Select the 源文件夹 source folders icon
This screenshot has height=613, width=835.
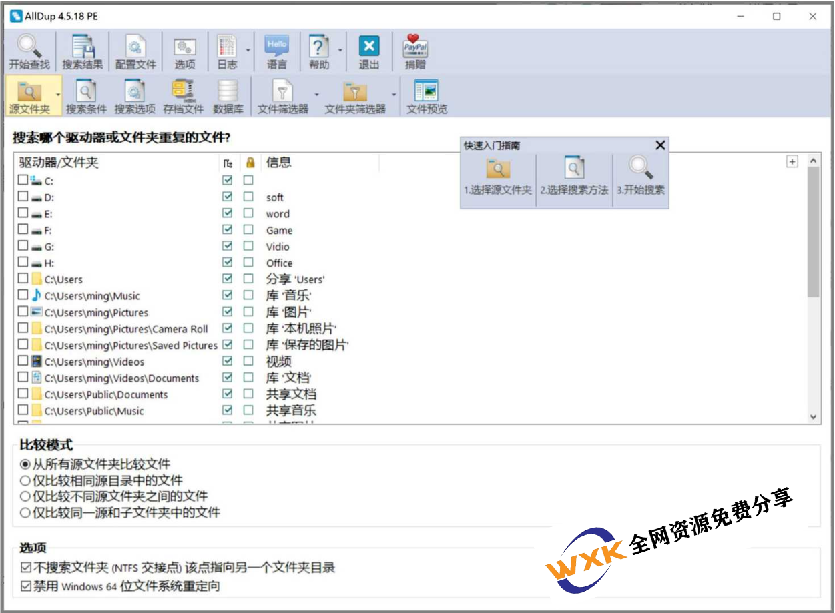click(x=29, y=96)
